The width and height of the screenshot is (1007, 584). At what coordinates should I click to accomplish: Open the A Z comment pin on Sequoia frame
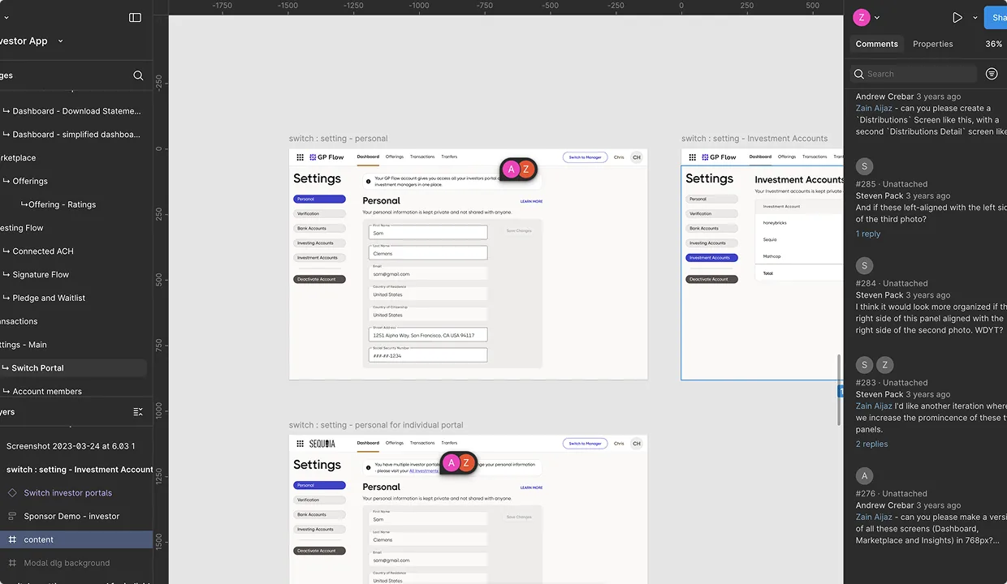point(459,462)
